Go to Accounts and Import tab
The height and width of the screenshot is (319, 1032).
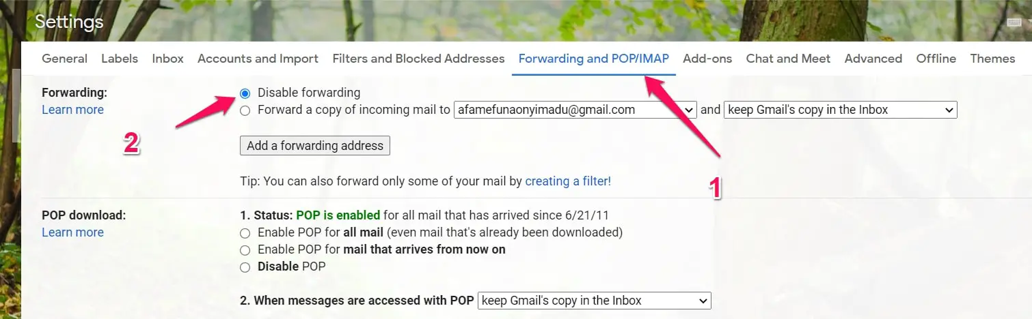tap(258, 59)
